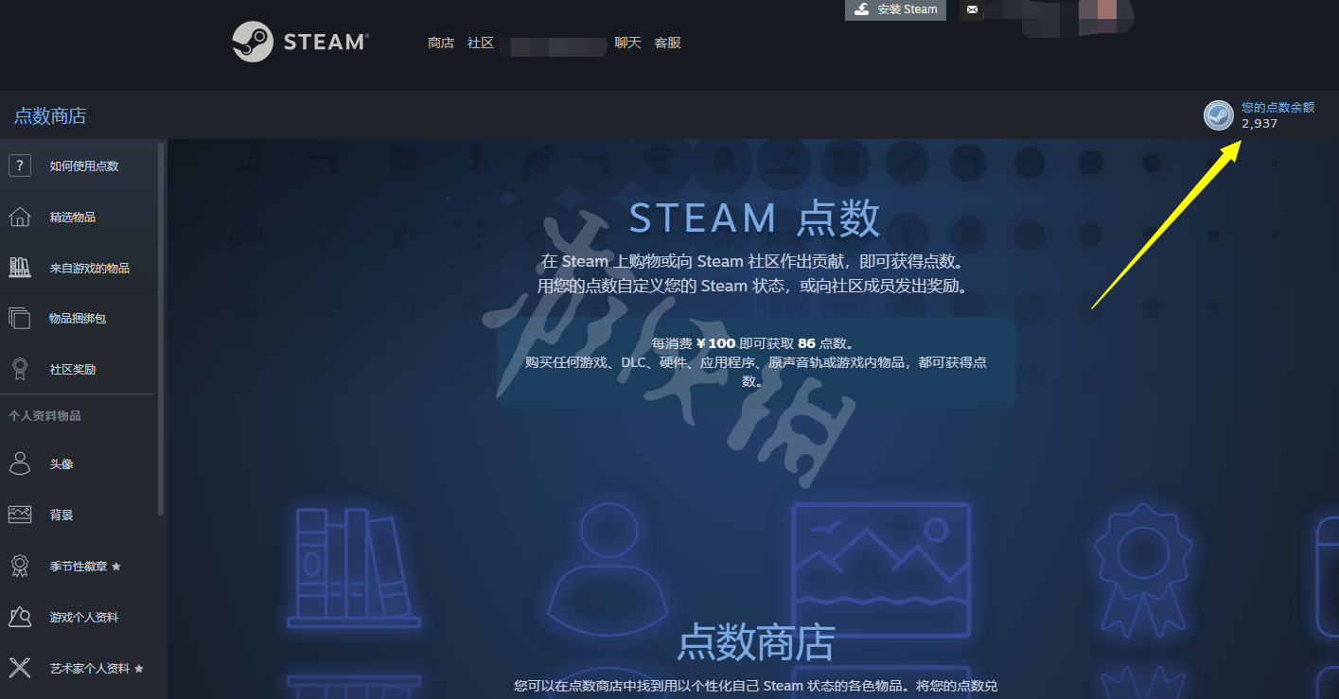Screen dimensions: 1339x699
Task: Open the 聊天 menu item
Action: coord(627,43)
